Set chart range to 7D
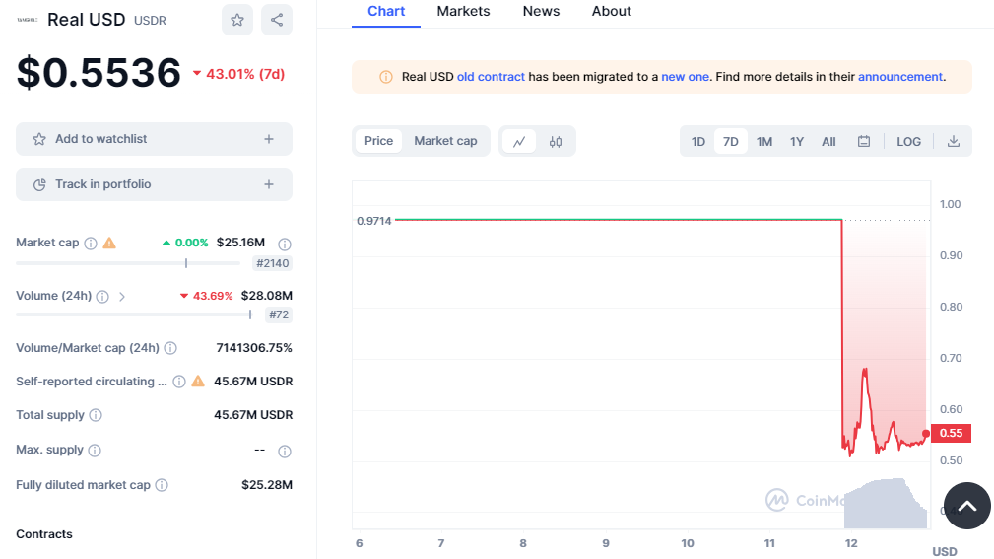Viewport: 994px width, 559px height. tap(730, 142)
